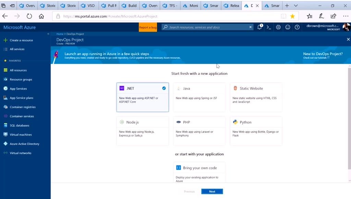Open SQL databases in the sidebar

(19, 125)
